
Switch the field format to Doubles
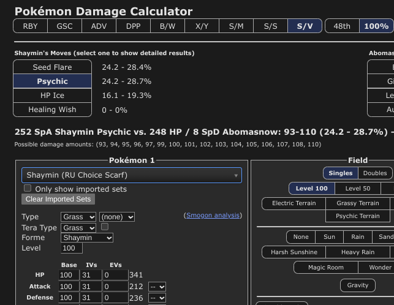375,173
